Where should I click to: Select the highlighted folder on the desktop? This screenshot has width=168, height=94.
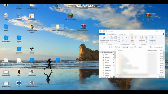coord(58,27)
